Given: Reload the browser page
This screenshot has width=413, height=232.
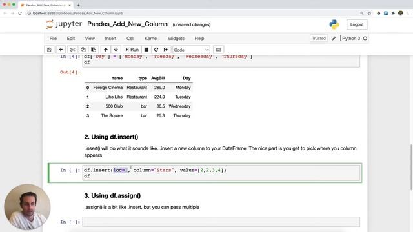Looking at the screenshot, I should coord(20,13).
